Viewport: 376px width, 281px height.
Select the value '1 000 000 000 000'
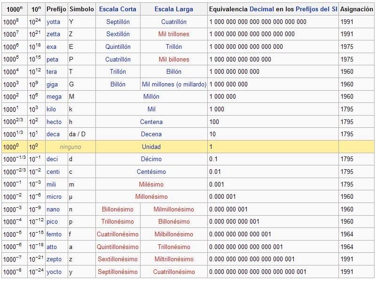(234, 72)
